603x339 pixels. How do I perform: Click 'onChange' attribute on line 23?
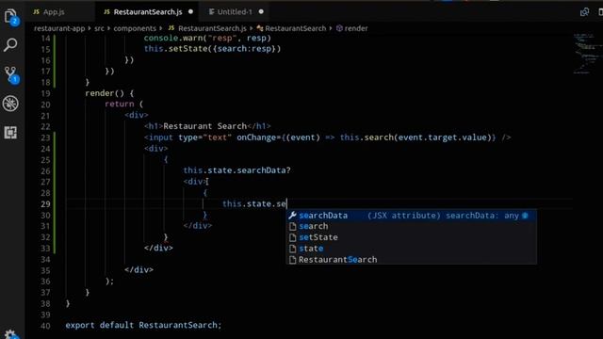click(x=256, y=137)
